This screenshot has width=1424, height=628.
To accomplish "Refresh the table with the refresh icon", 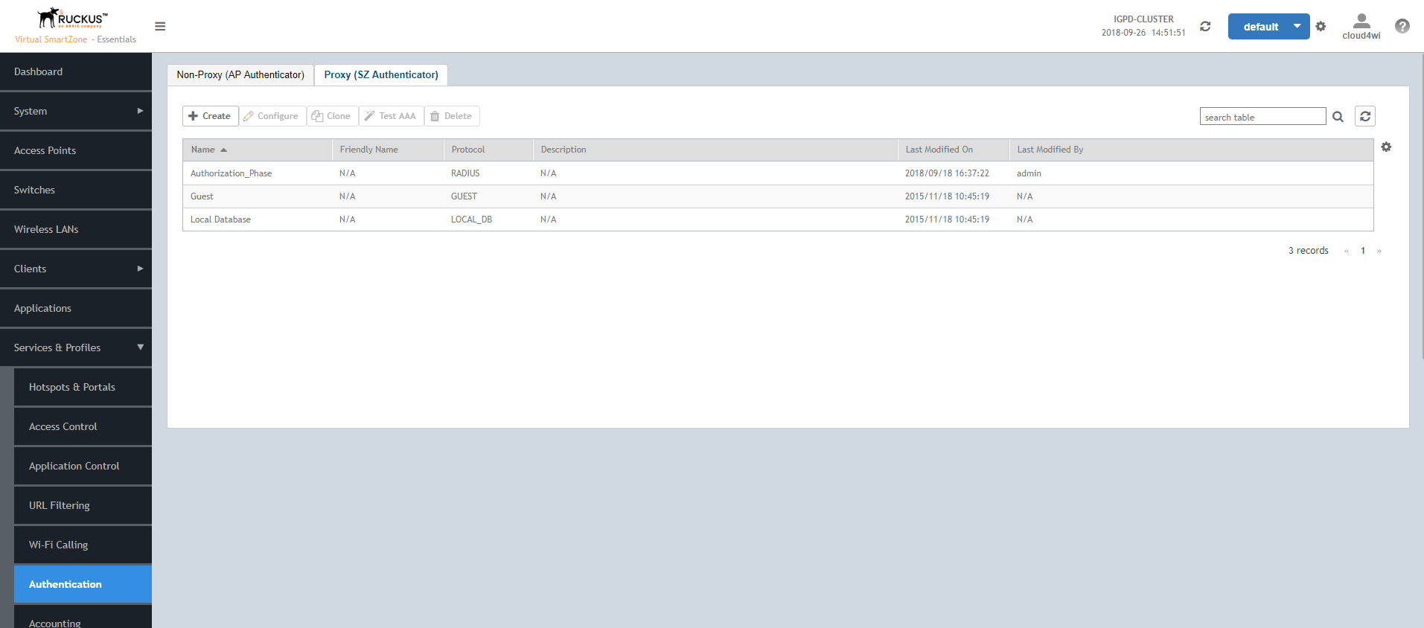I will [1365, 116].
